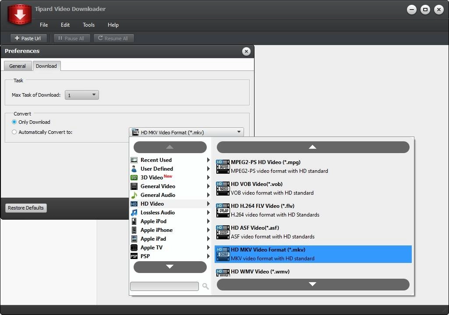Expand the General Audio submenu arrow
The image size is (449, 315).
coord(209,195)
